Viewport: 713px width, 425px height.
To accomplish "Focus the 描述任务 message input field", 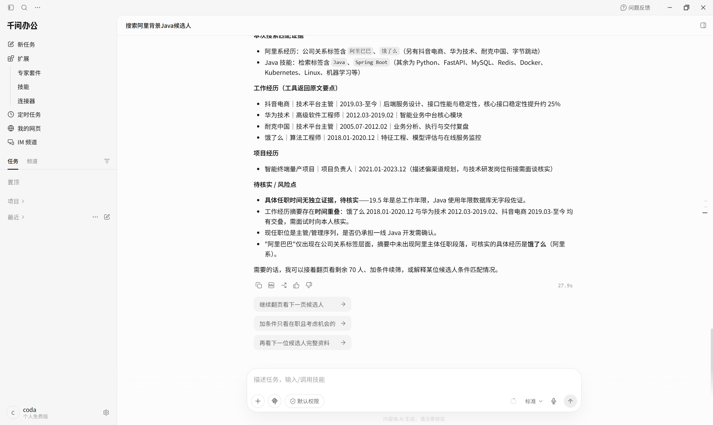I will [414, 379].
